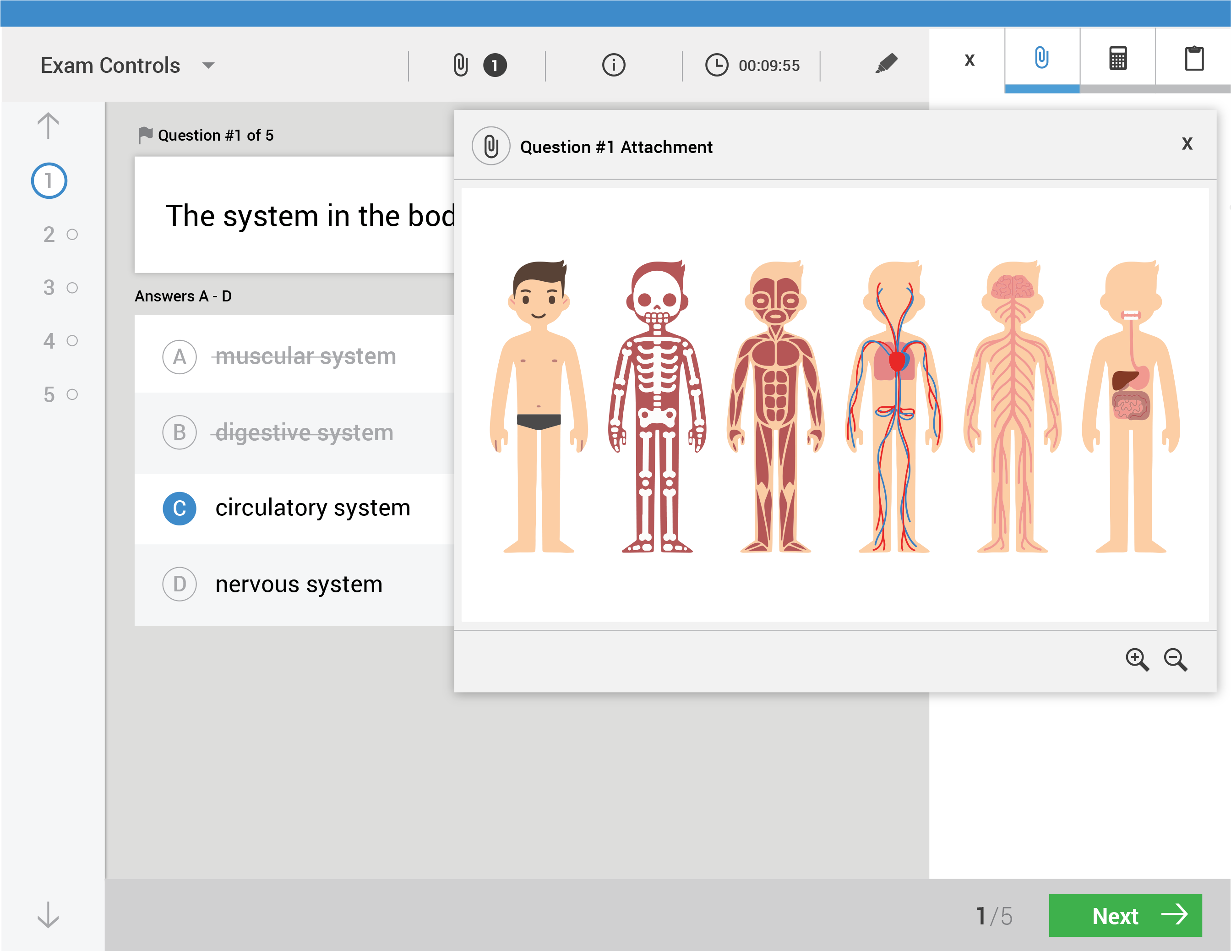The height and width of the screenshot is (951, 1231).
Task: Select the highlighter tool
Action: tap(886, 64)
